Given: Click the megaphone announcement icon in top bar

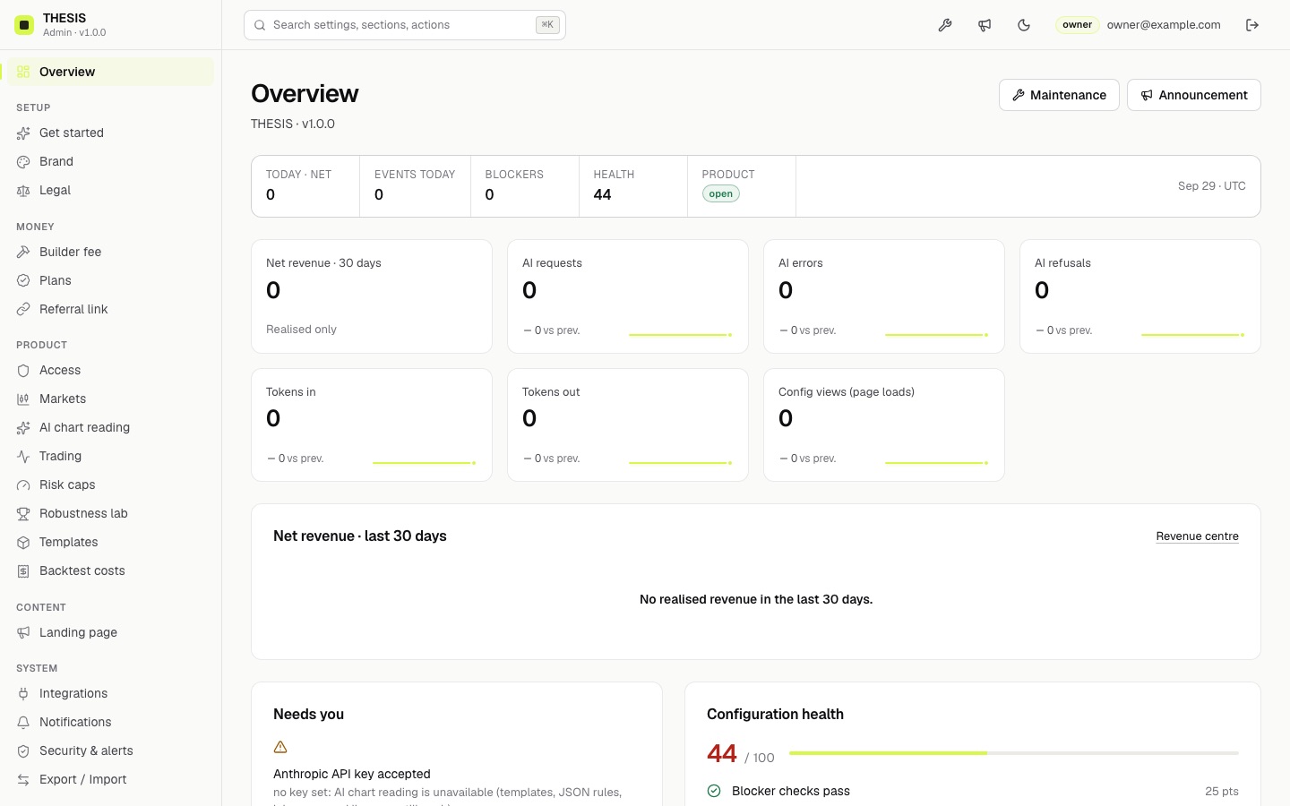Looking at the screenshot, I should pos(985,25).
